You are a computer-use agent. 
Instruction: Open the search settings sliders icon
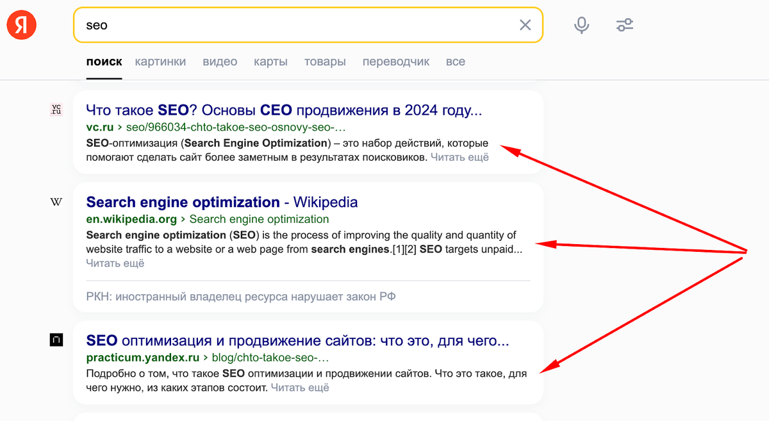pyautogui.click(x=624, y=25)
